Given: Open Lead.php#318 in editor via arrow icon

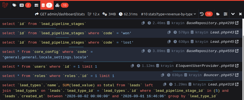Looking at the screenshot, I should [x=237, y=84].
